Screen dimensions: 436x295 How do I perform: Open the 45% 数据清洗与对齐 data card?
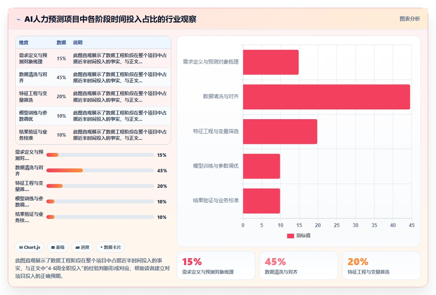[299, 265]
